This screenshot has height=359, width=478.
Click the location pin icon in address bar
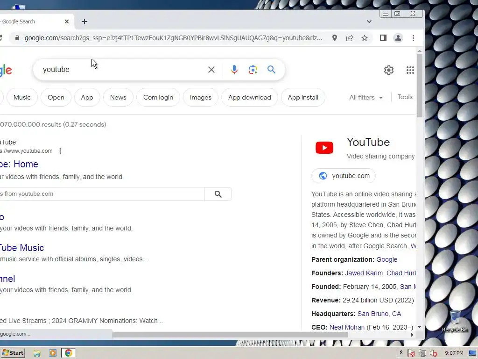[x=334, y=38]
